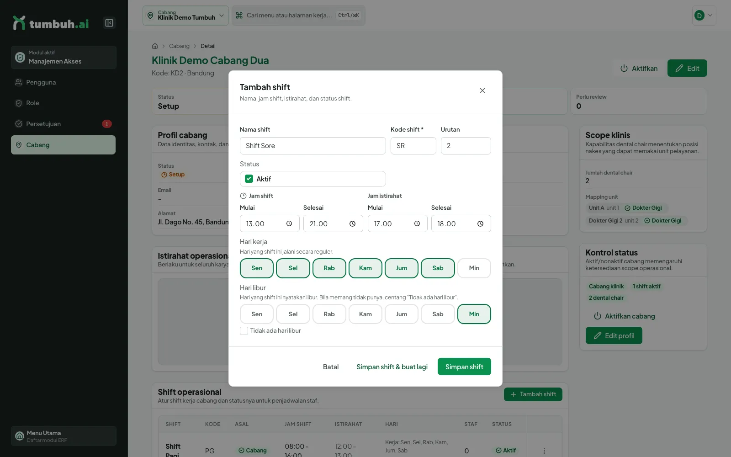
Task: Focus the Nama shift input field
Action: pyautogui.click(x=313, y=146)
